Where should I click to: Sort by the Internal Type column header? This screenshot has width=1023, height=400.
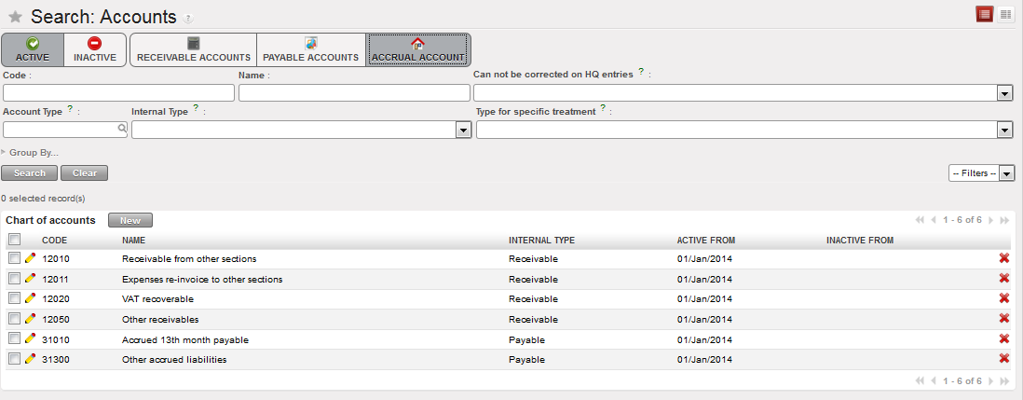(541, 241)
